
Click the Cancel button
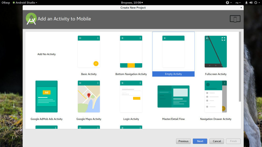[x=217, y=141]
